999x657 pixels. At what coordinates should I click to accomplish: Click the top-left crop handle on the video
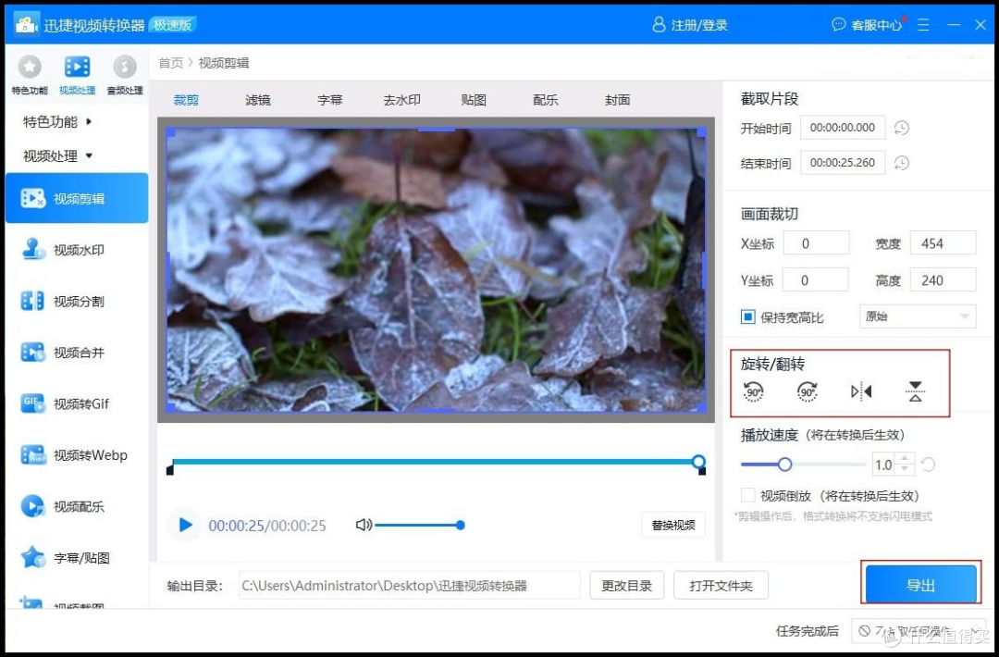pos(170,132)
